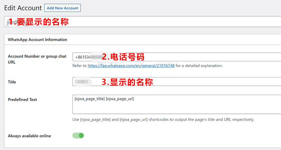Toggle the Always available online switch

[78, 136]
